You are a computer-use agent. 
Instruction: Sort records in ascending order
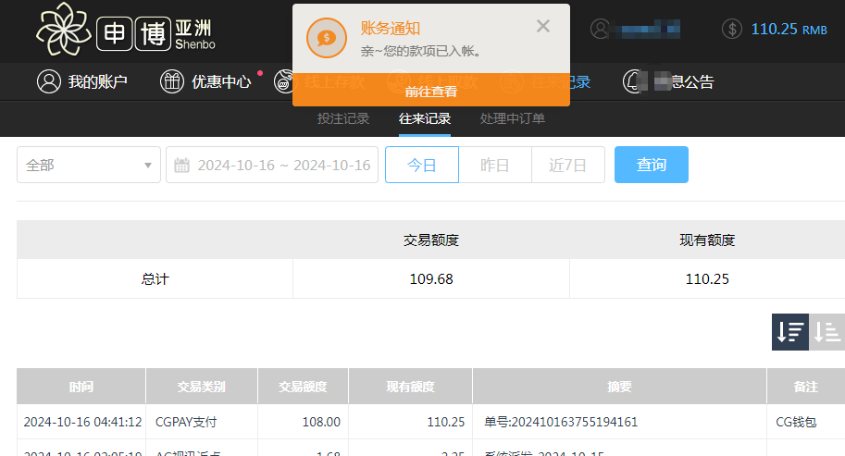point(827,332)
